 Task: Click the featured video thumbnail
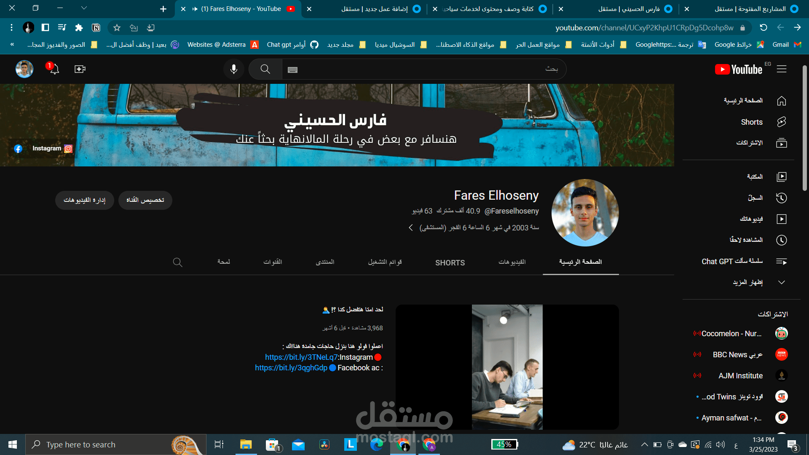(507, 367)
